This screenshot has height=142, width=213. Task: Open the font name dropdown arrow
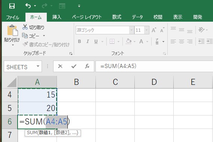[x=131, y=30]
